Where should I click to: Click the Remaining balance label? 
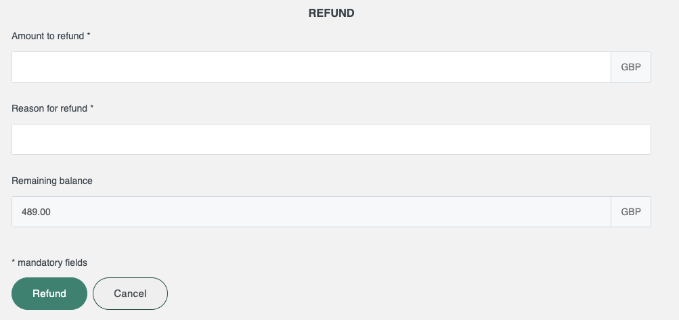pyautogui.click(x=52, y=181)
